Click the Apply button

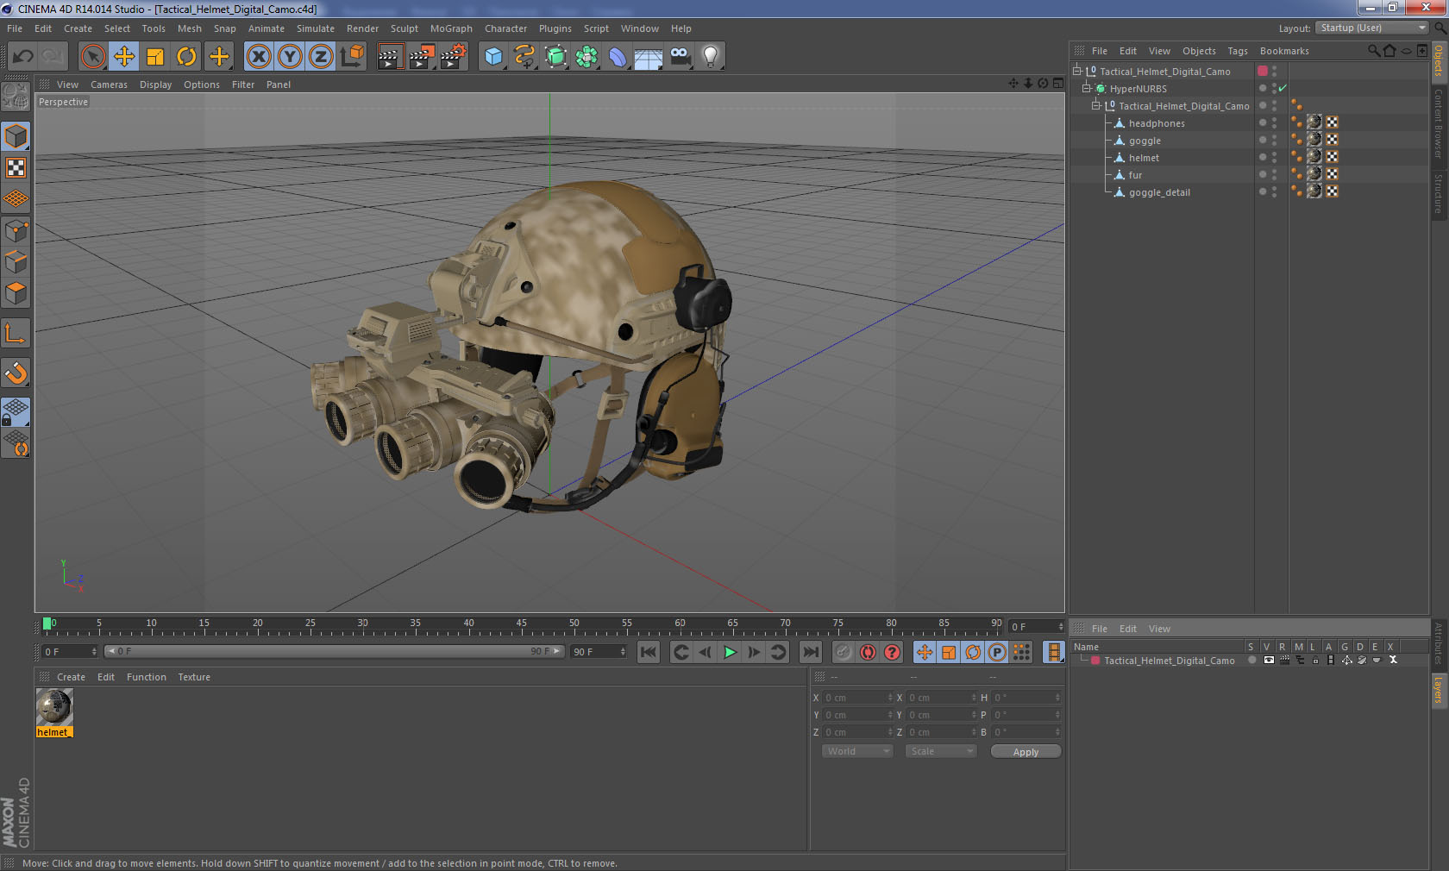pyautogui.click(x=1026, y=752)
